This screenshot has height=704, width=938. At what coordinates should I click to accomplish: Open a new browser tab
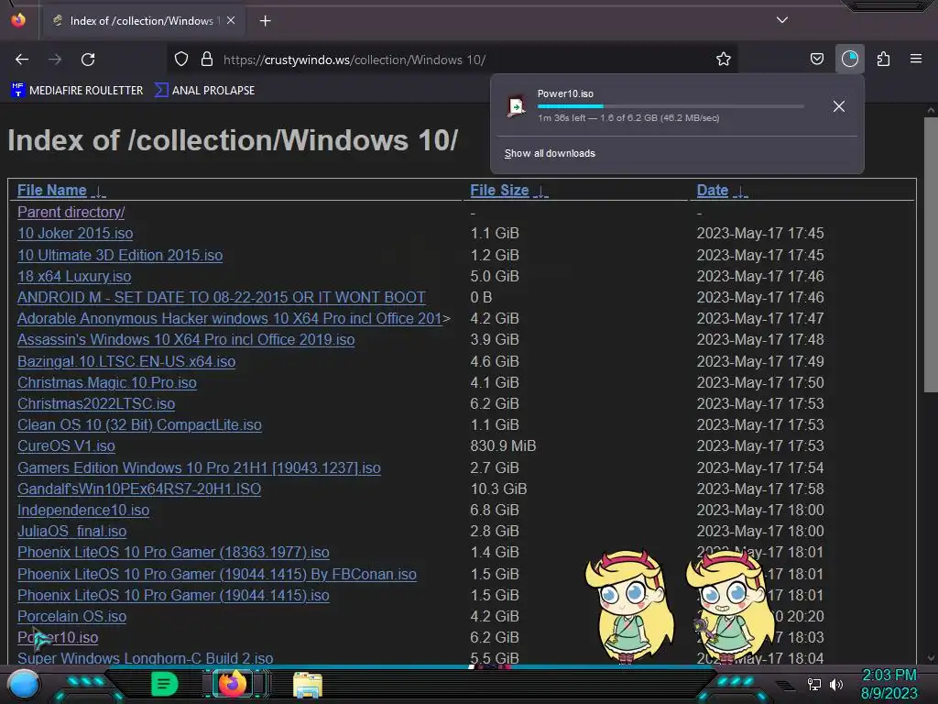[265, 21]
